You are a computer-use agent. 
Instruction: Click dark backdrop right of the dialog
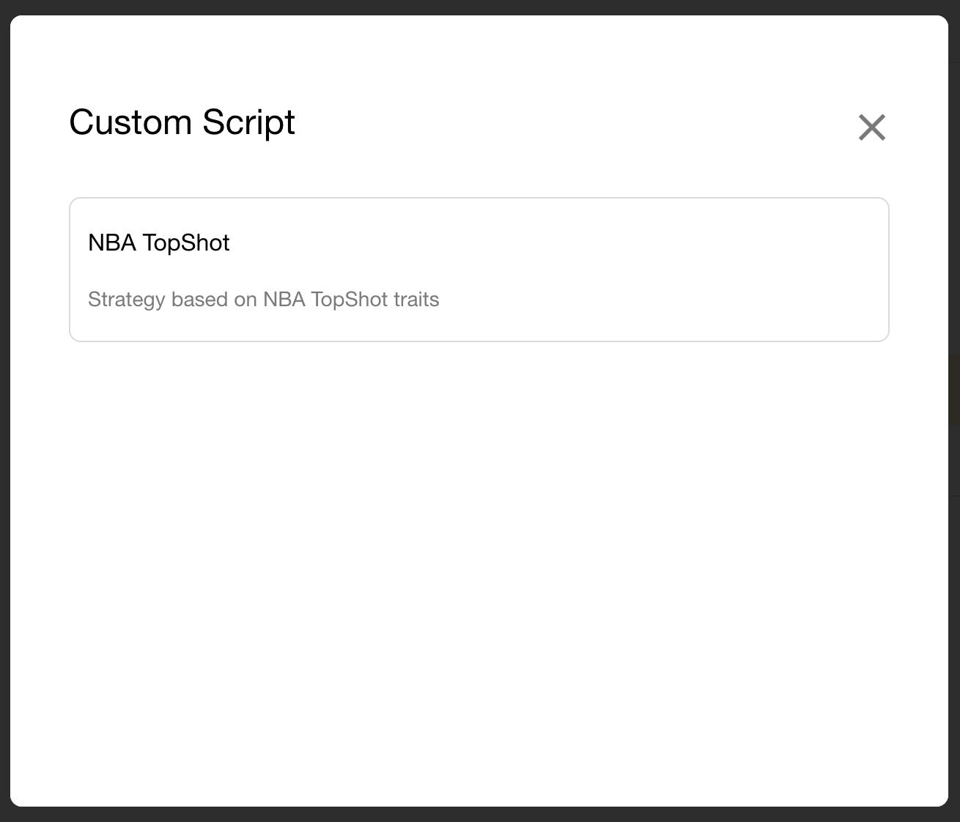pyautogui.click(x=954, y=410)
